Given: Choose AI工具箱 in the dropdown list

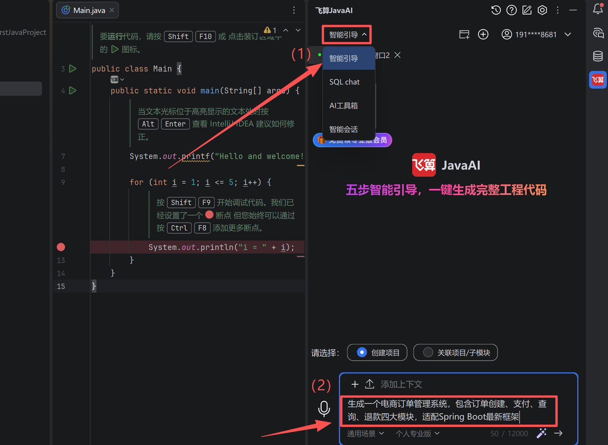Looking at the screenshot, I should 349,105.
